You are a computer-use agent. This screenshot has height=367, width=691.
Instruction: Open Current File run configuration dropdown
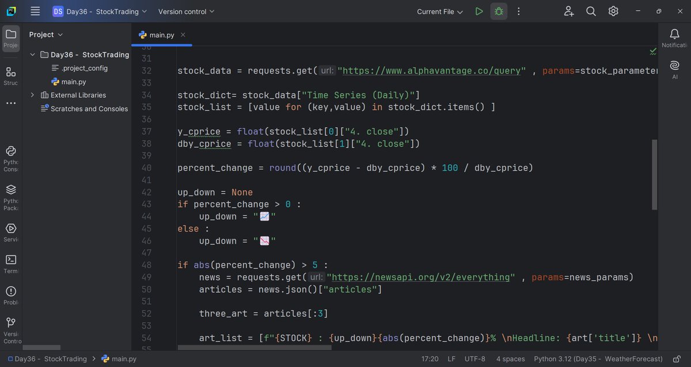440,12
